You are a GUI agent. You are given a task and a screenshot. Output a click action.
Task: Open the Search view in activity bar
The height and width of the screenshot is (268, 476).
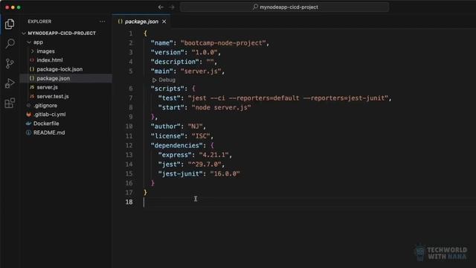[10, 43]
